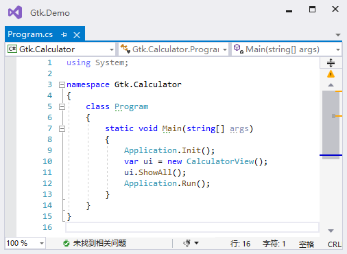The width and height of the screenshot is (347, 254).
Task: Close the Program.cs tab
Action: [x=77, y=35]
